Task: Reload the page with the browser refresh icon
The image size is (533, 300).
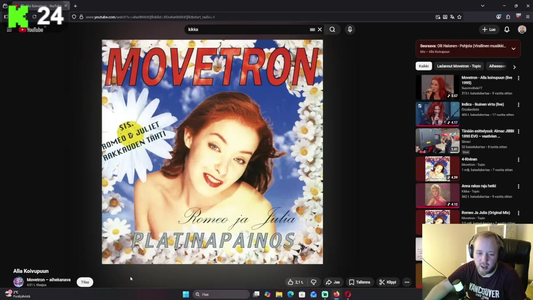Action: 34,17
